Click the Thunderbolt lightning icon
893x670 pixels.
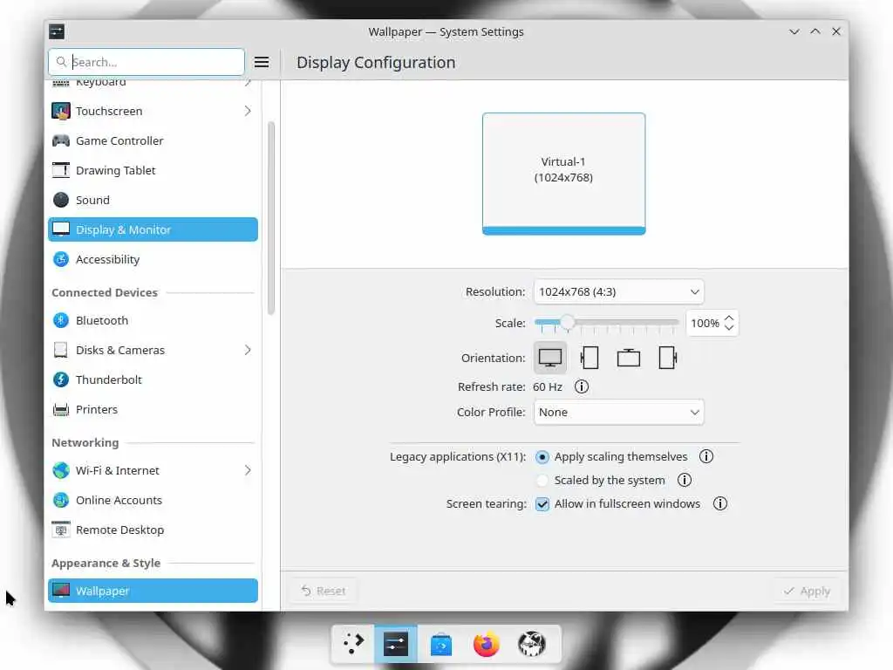tap(61, 379)
